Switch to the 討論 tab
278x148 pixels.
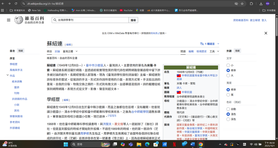pyautogui.click(x=57, y=51)
